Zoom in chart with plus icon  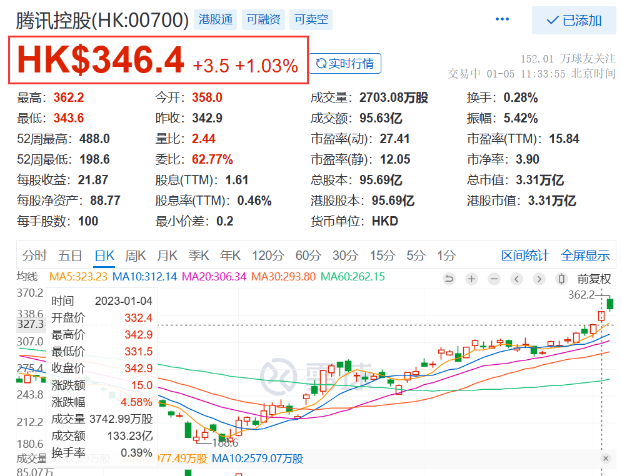471,279
